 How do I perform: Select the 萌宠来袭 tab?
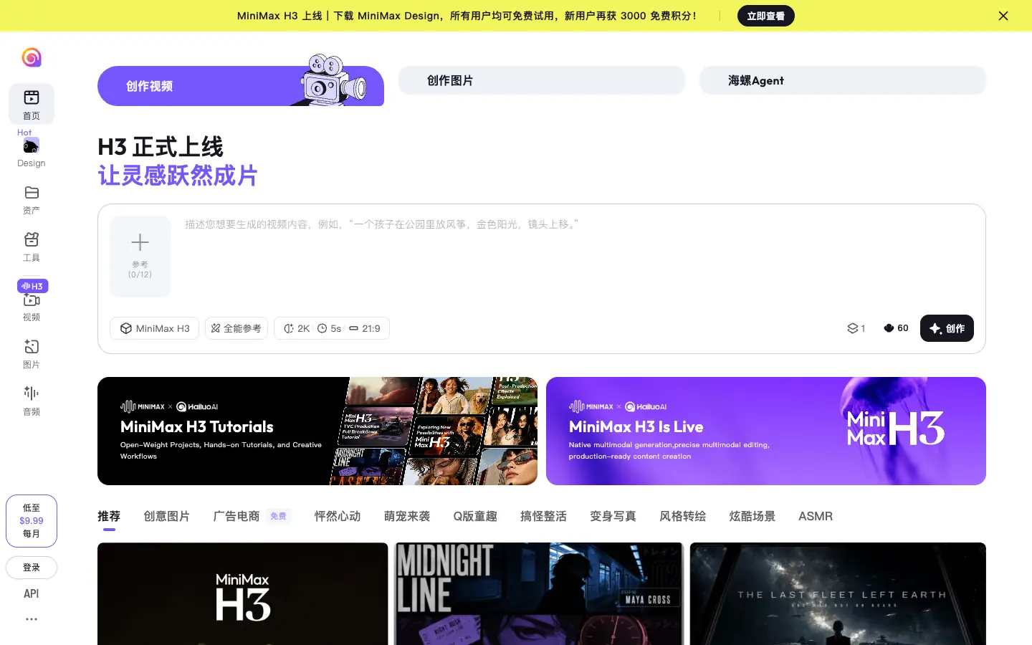[x=407, y=516]
